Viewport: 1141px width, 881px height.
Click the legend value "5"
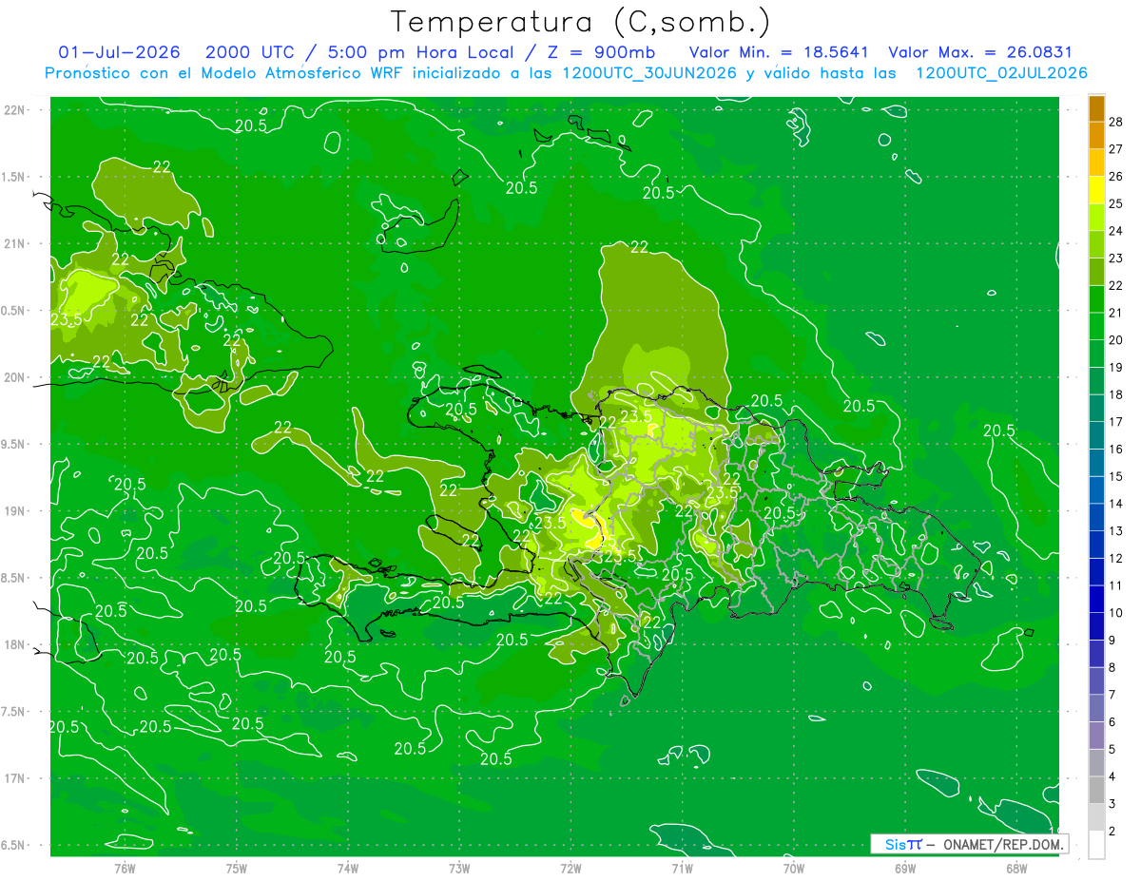[x=1113, y=750]
